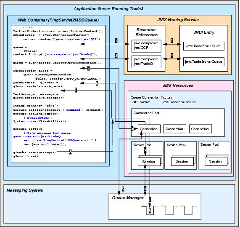Screen dimensions: 240x227
Task: Select the 'JNDI Name:' label
Action: tap(140, 102)
